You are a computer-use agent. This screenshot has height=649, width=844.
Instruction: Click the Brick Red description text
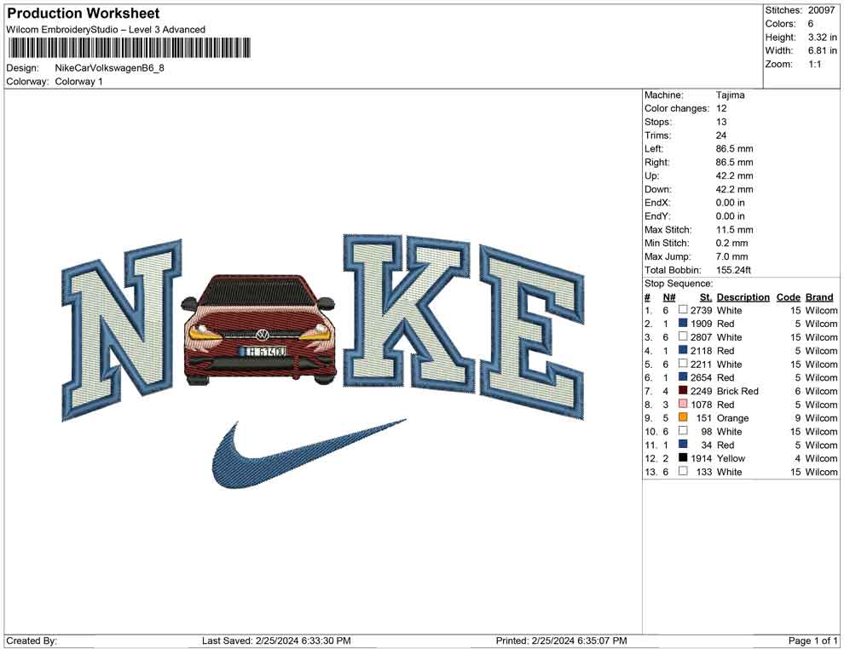tap(737, 391)
